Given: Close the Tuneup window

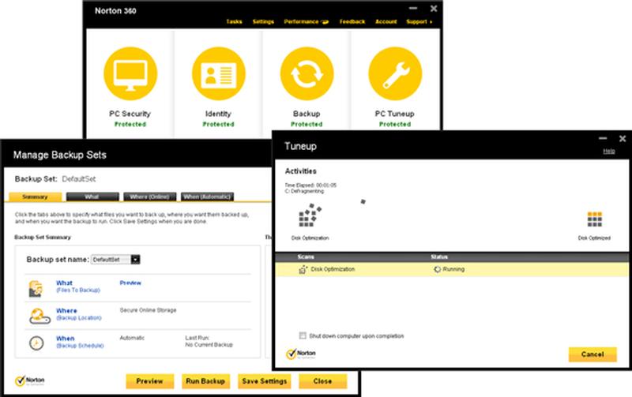Looking at the screenshot, I should point(623,138).
